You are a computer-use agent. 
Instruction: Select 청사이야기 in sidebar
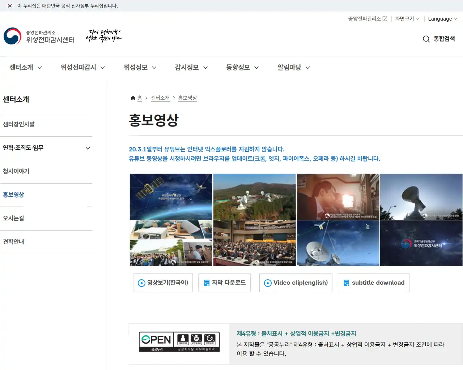click(x=46, y=171)
